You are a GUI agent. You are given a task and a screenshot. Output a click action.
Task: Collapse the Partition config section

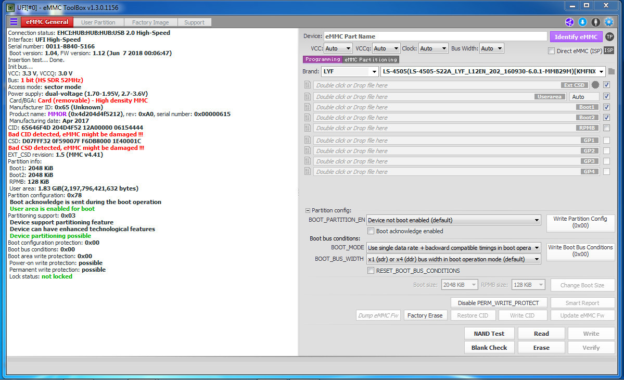(307, 210)
